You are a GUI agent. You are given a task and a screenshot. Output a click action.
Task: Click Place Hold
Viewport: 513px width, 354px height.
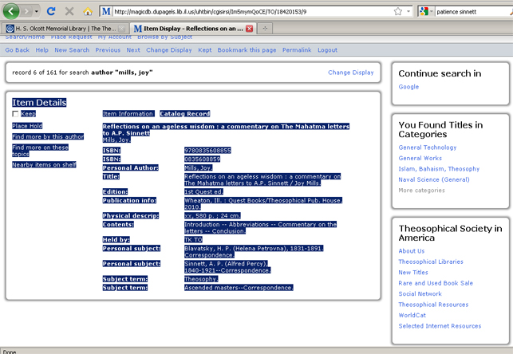point(27,126)
